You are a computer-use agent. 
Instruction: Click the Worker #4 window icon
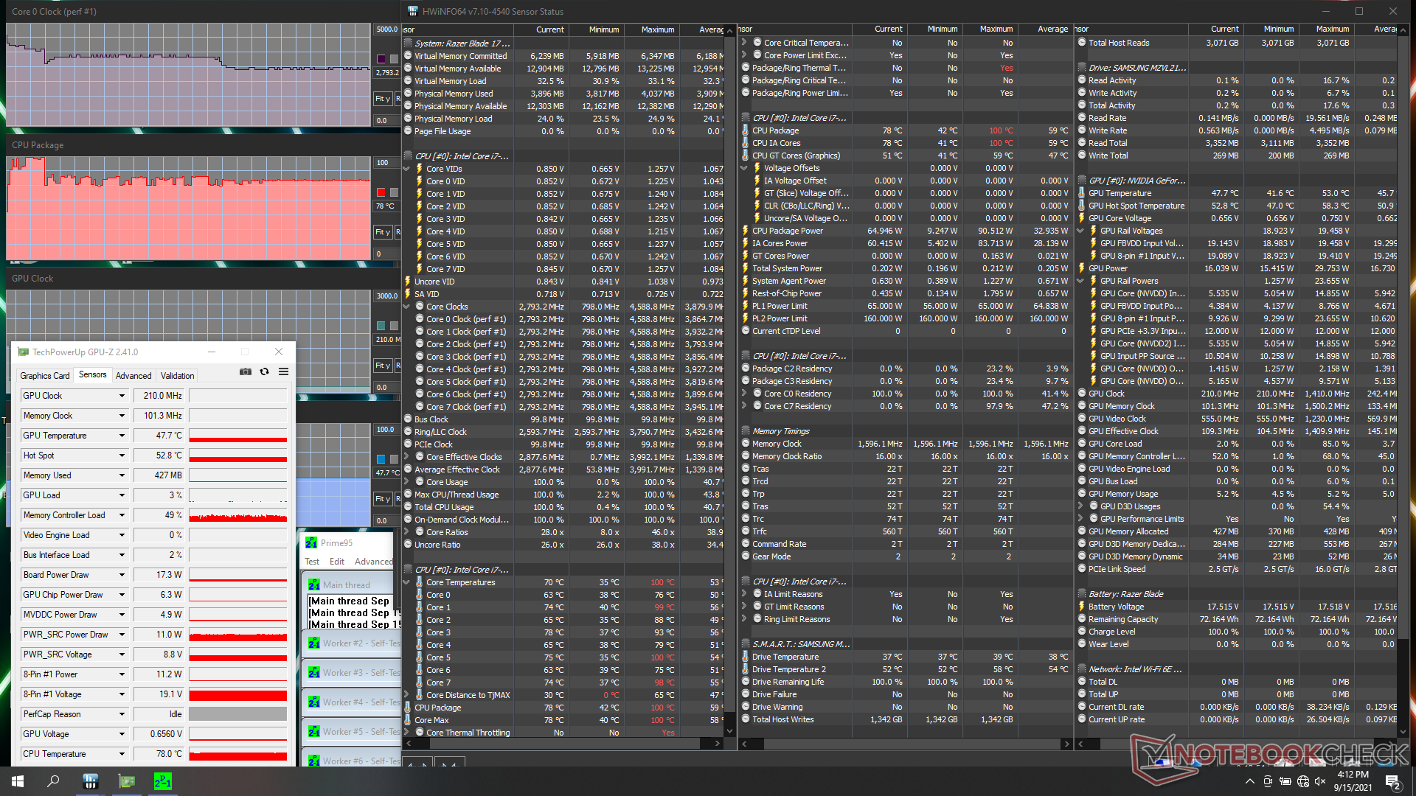[314, 702]
